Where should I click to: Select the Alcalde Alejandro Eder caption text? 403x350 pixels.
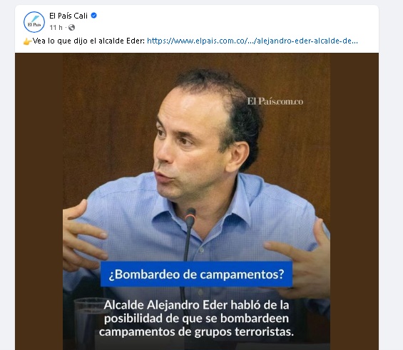(x=196, y=319)
